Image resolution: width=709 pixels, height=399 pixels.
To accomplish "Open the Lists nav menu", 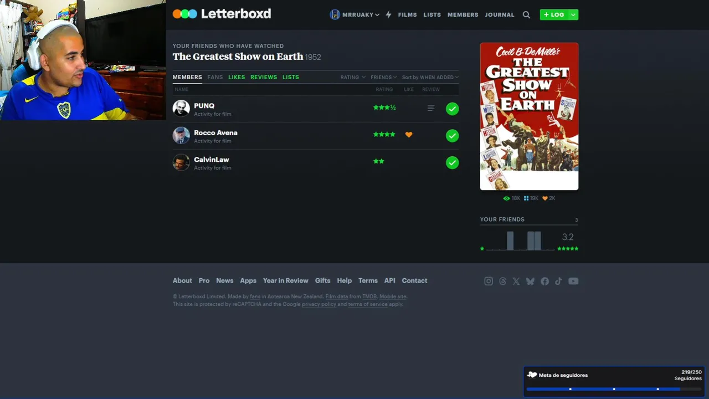I will pyautogui.click(x=432, y=15).
